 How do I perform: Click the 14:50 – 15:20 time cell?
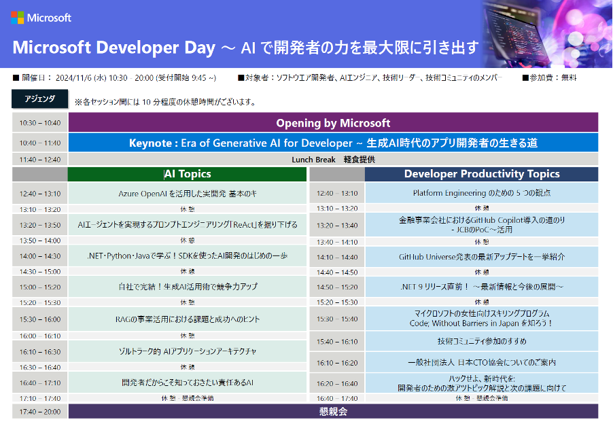(337, 287)
